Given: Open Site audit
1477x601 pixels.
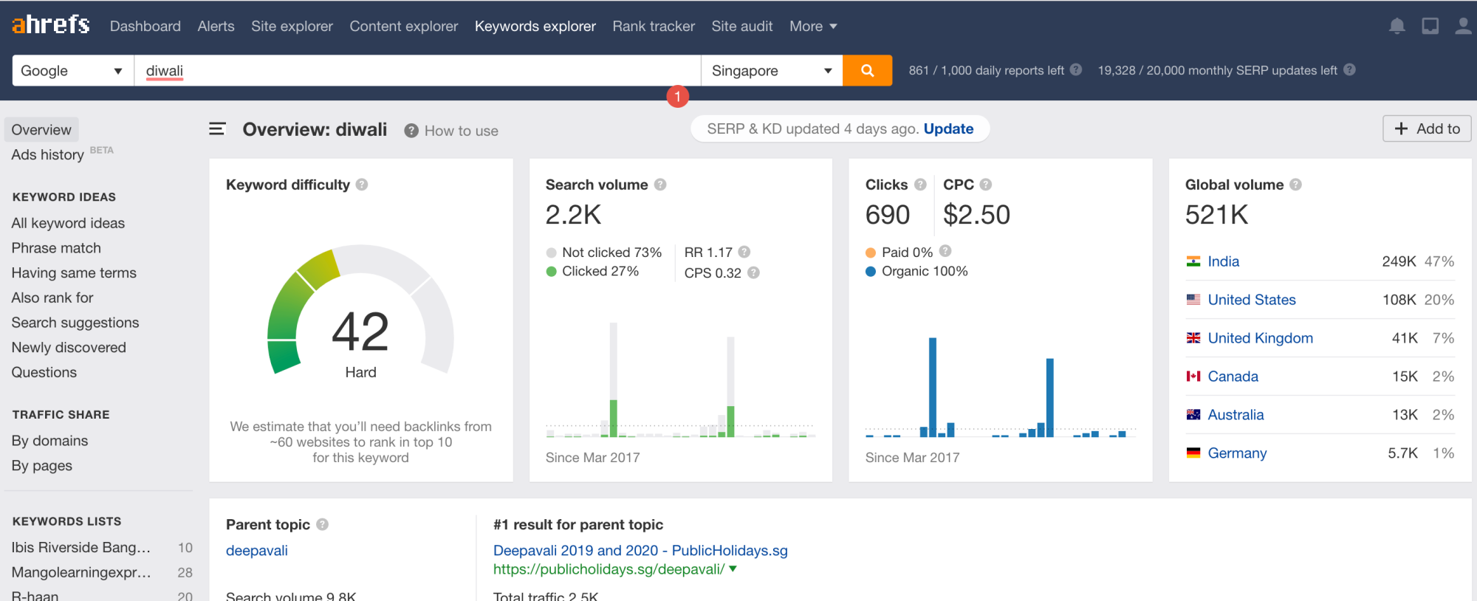Looking at the screenshot, I should coord(742,26).
